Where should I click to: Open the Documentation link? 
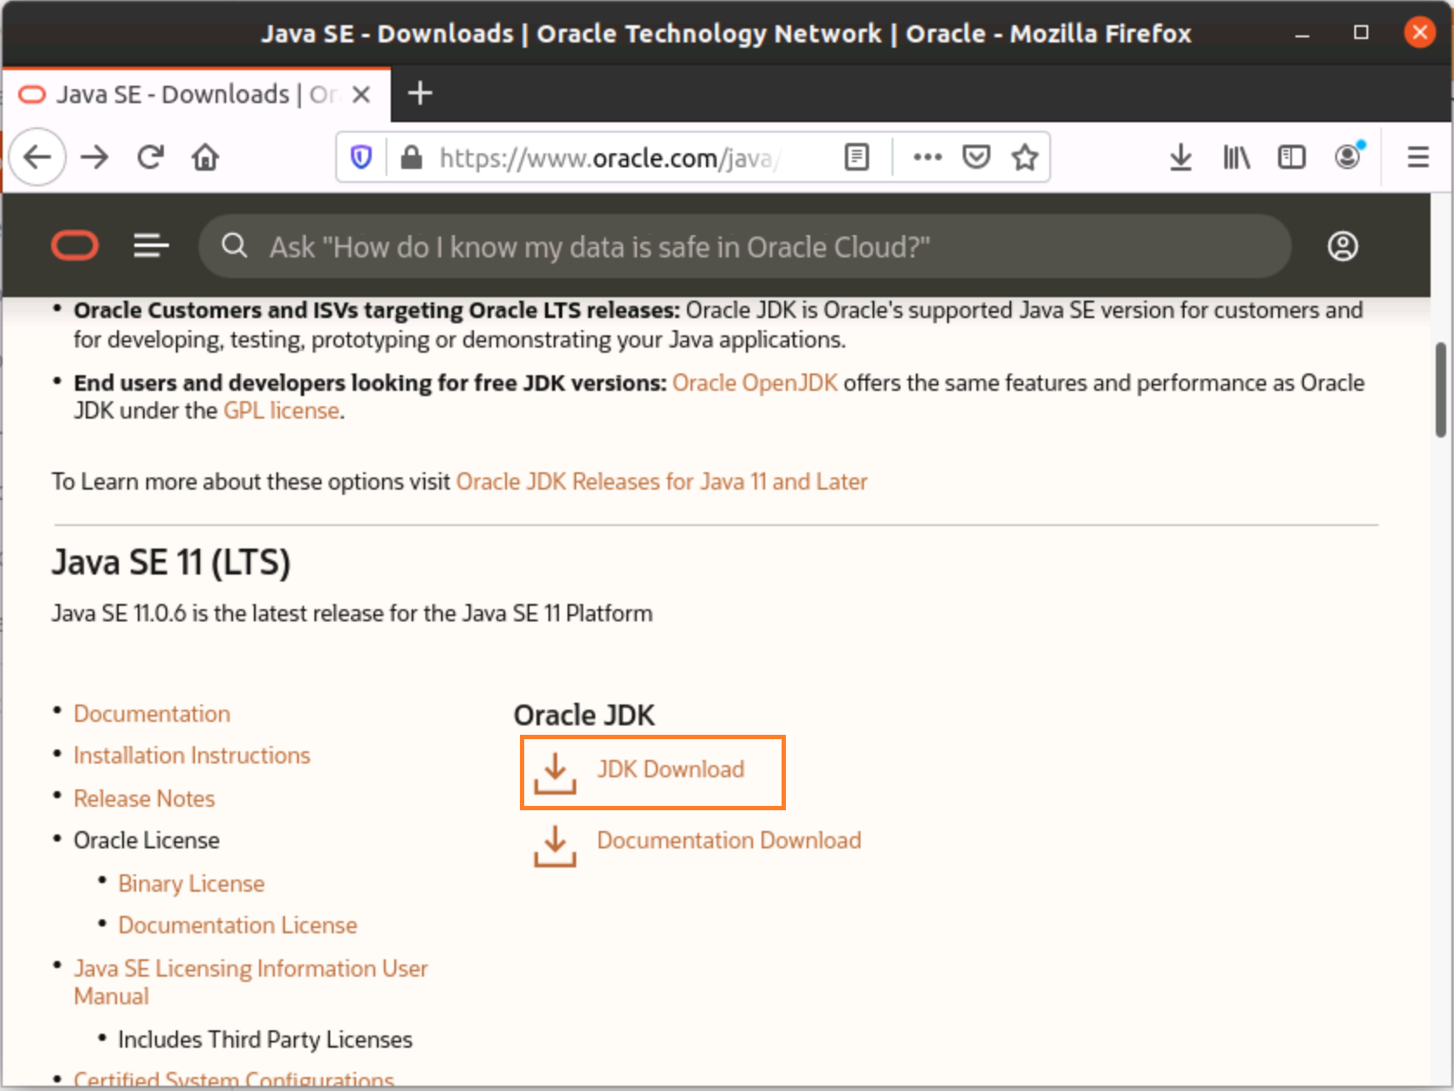pyautogui.click(x=152, y=714)
